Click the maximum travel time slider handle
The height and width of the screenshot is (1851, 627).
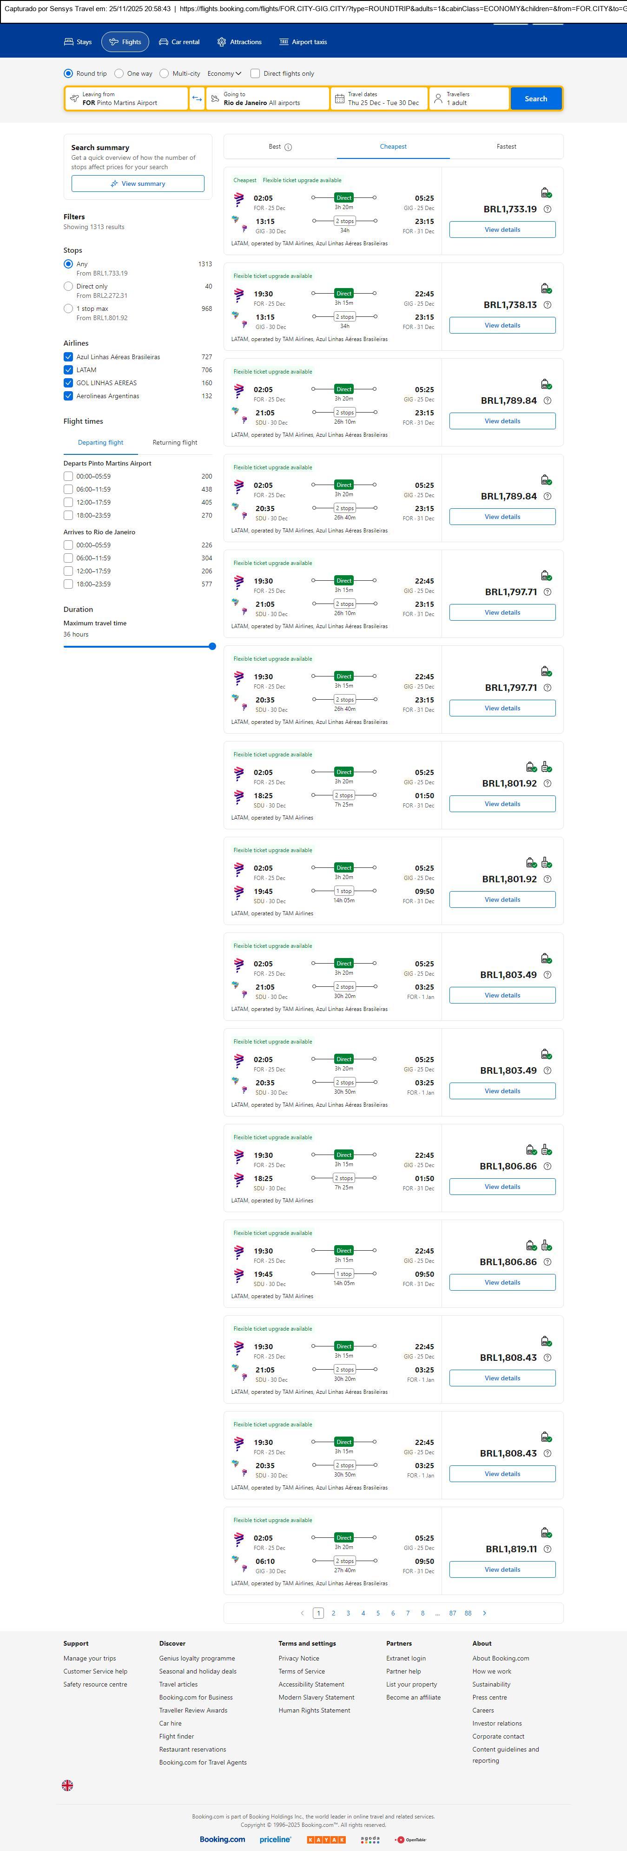pos(212,646)
